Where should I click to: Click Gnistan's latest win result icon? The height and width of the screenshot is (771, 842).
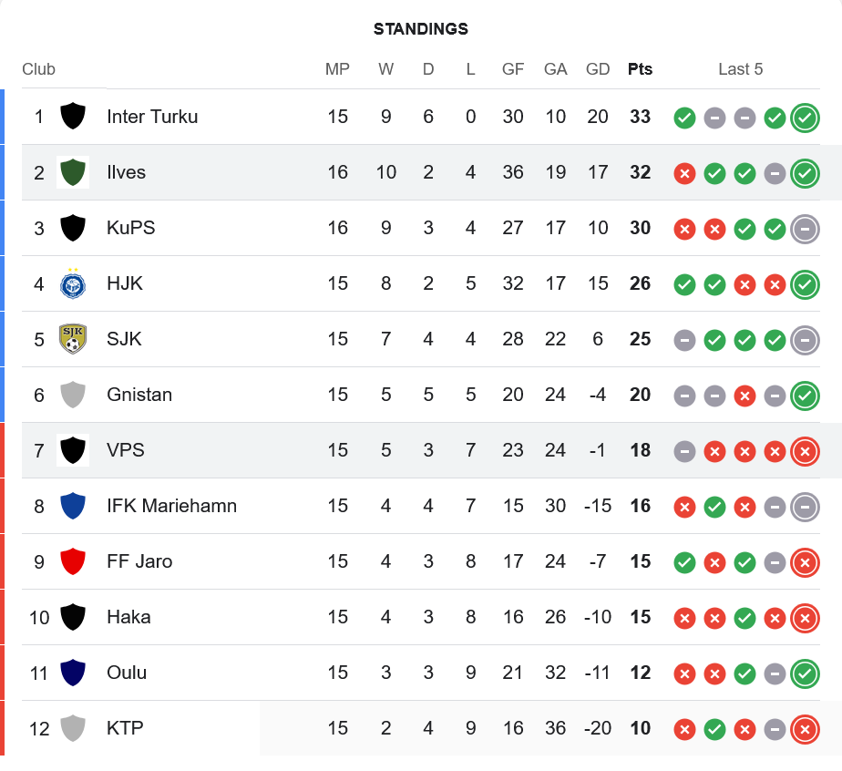tap(805, 396)
